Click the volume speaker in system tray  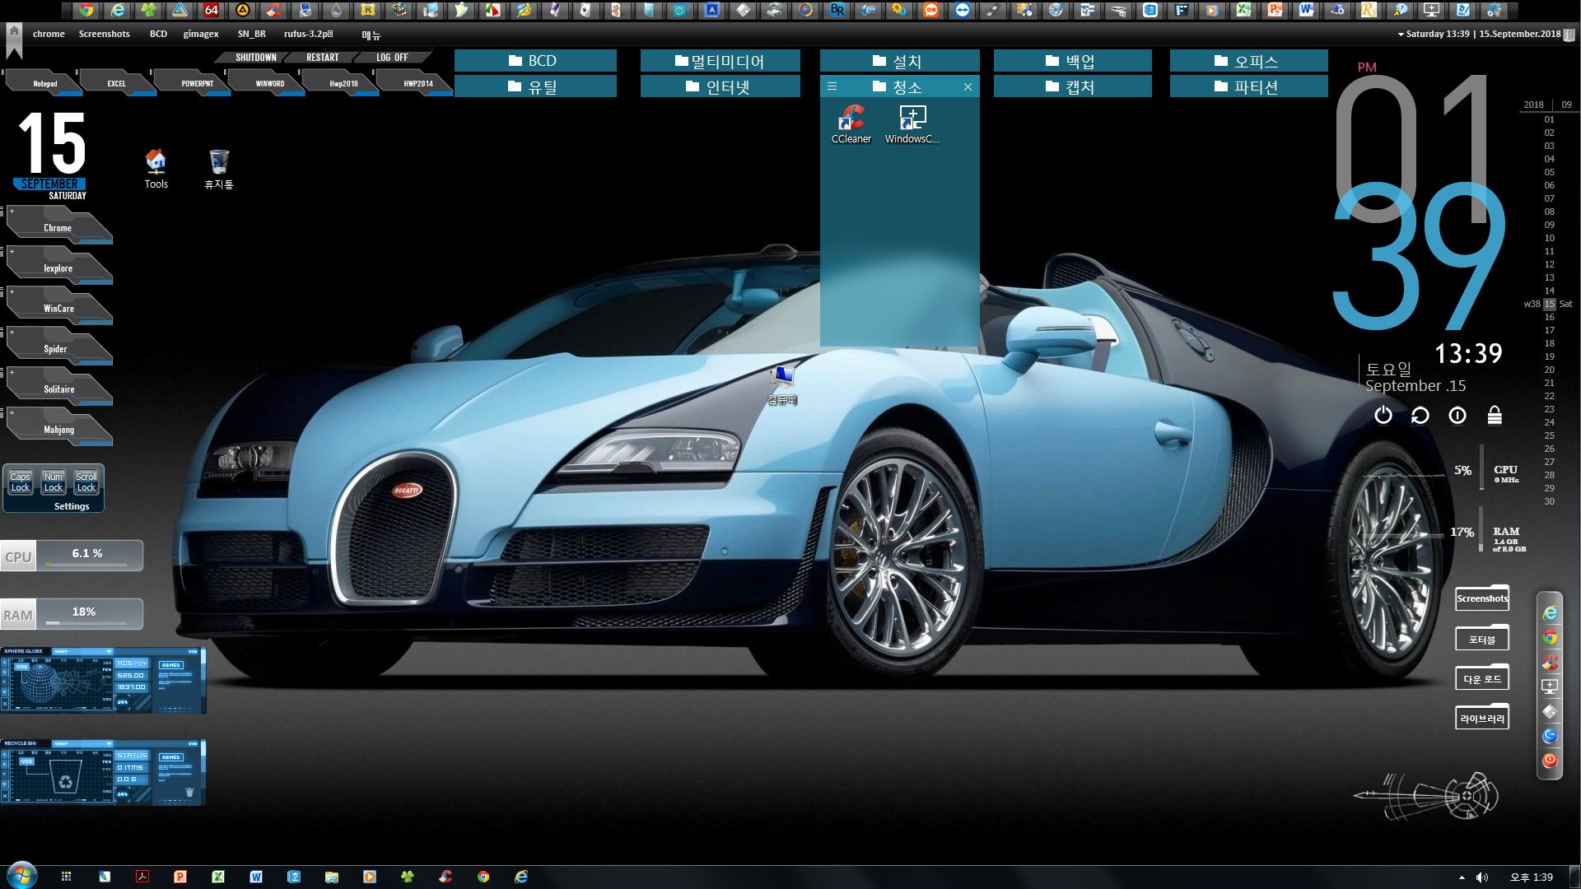pos(1482,877)
